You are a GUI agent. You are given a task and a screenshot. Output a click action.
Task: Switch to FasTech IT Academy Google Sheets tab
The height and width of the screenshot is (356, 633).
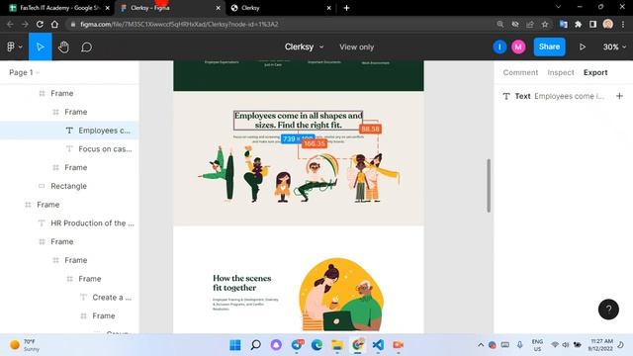coord(59,8)
